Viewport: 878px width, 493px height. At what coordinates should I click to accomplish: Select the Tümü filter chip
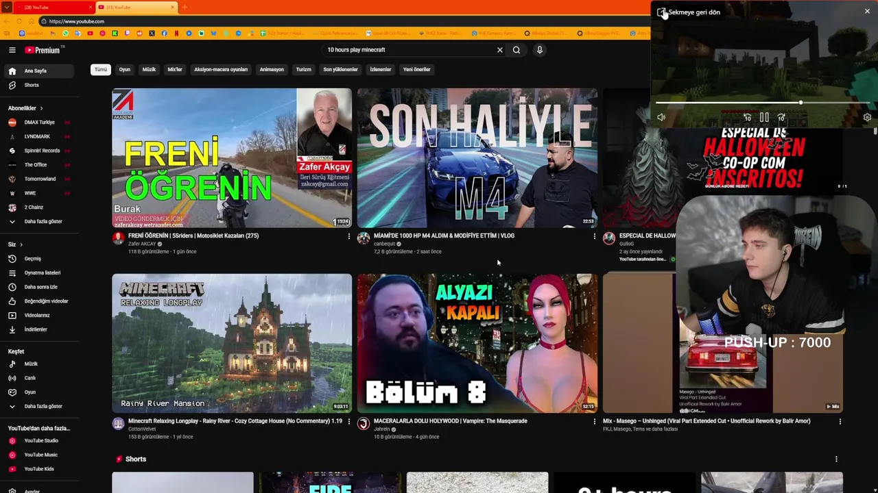(x=101, y=69)
